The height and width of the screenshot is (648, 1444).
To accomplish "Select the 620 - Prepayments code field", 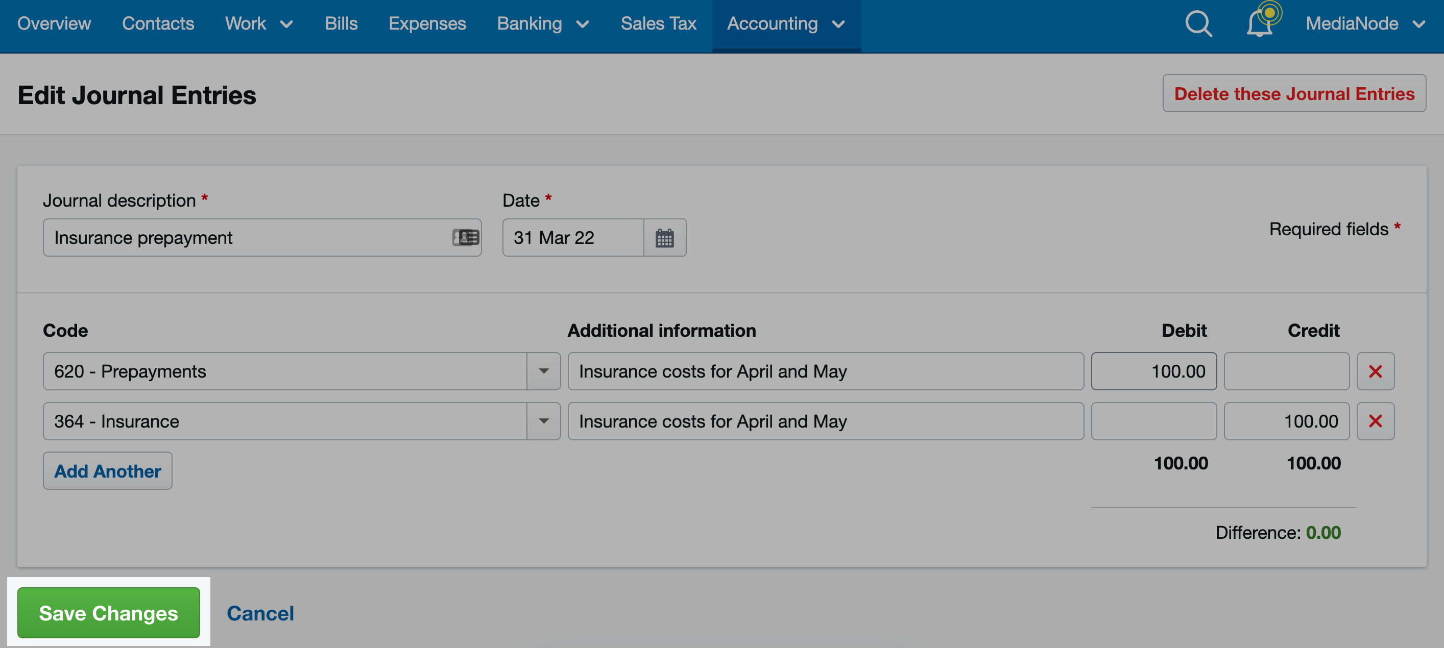I will pyautogui.click(x=285, y=371).
